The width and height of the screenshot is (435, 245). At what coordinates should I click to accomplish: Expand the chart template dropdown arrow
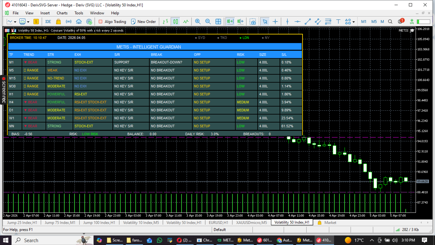pyautogui.click(x=28, y=22)
